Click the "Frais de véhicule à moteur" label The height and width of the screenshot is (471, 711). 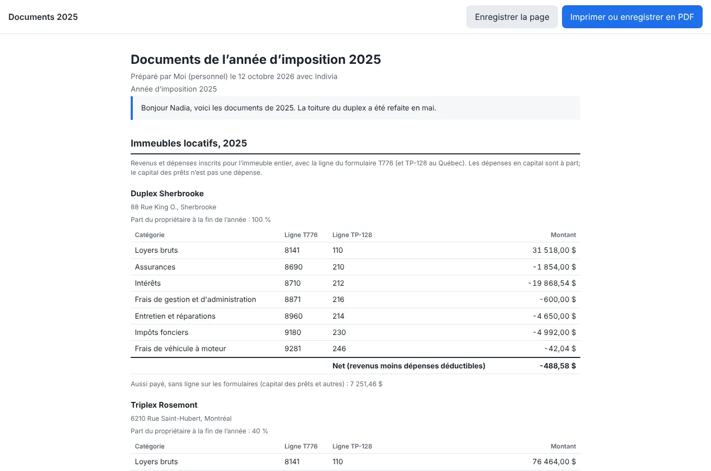tap(180, 349)
